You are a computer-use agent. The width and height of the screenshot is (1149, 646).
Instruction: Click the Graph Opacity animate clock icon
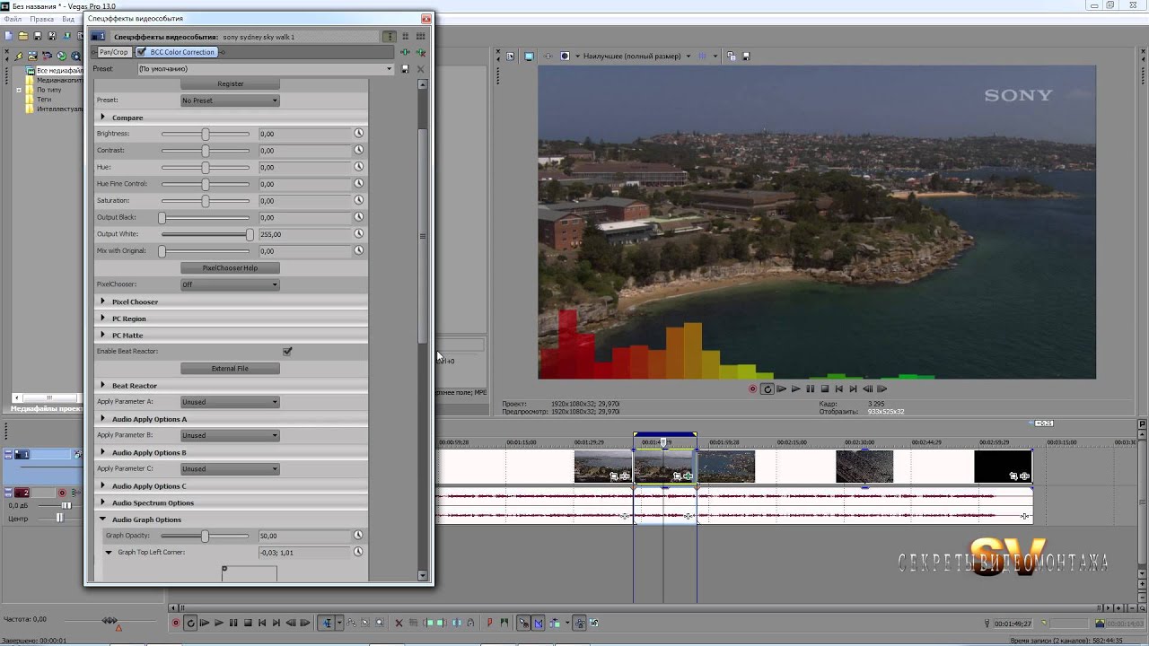coord(358,535)
